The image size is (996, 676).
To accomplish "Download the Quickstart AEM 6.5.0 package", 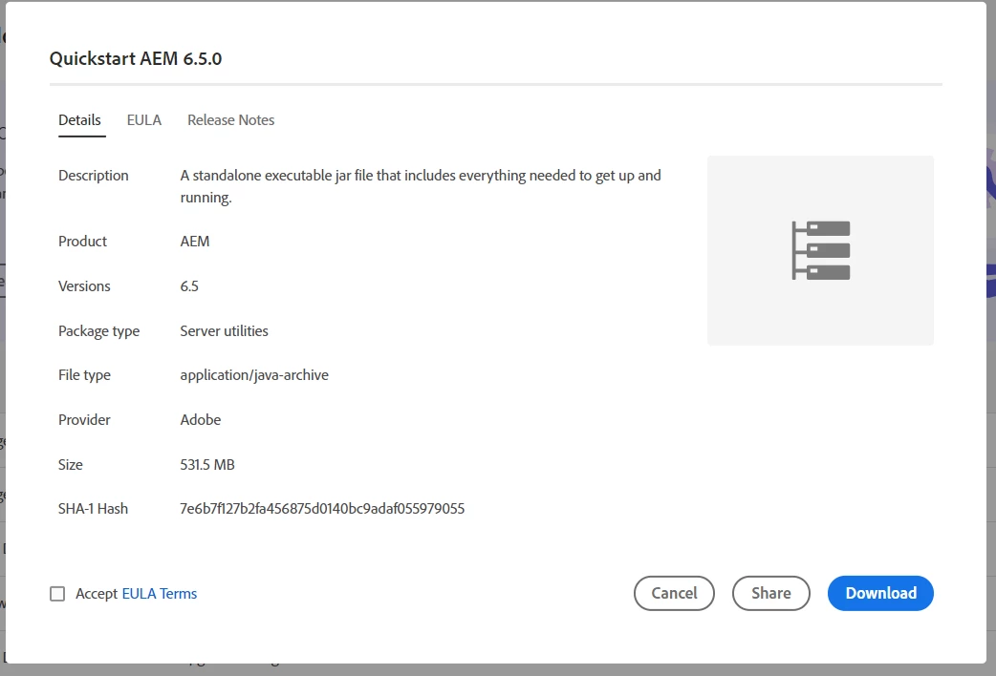I will coord(880,594).
